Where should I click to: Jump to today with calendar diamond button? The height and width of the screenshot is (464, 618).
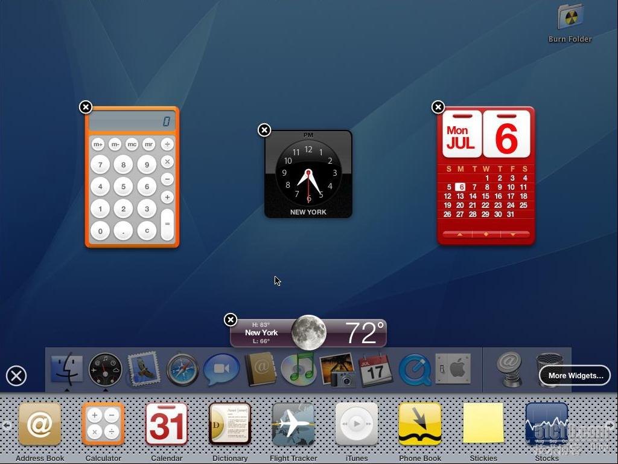tap(486, 234)
